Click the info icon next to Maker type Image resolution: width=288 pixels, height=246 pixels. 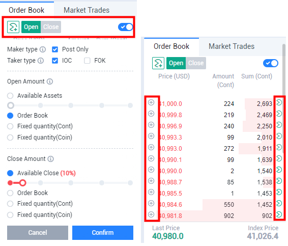(x=43, y=49)
